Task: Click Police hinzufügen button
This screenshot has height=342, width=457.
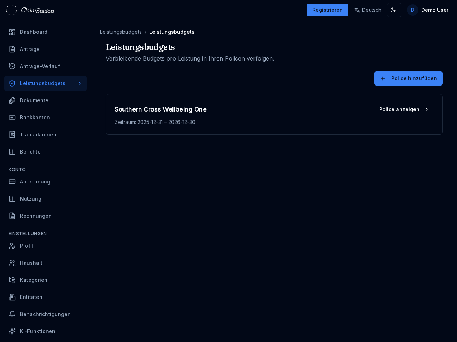Action: coord(408,78)
